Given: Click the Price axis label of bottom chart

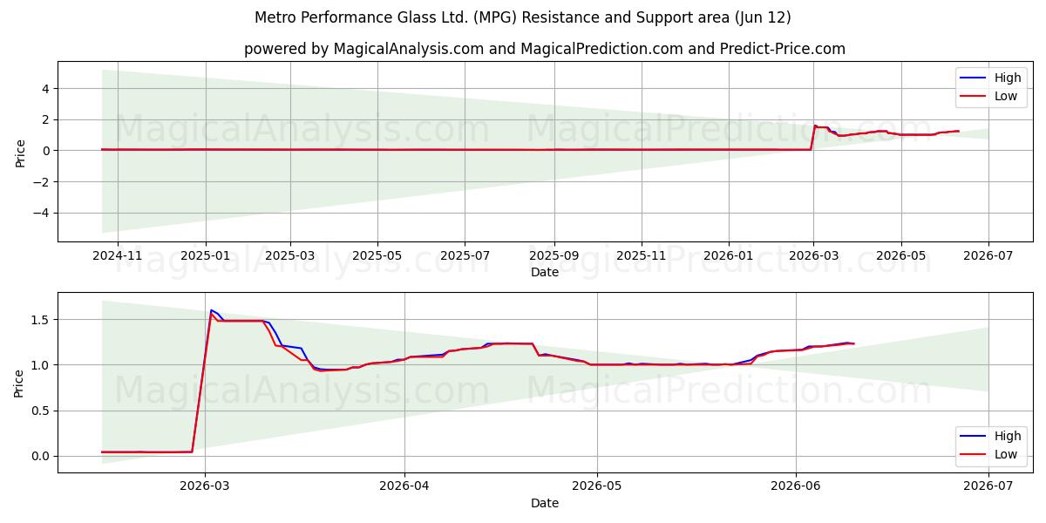Looking at the screenshot, I should [x=20, y=383].
